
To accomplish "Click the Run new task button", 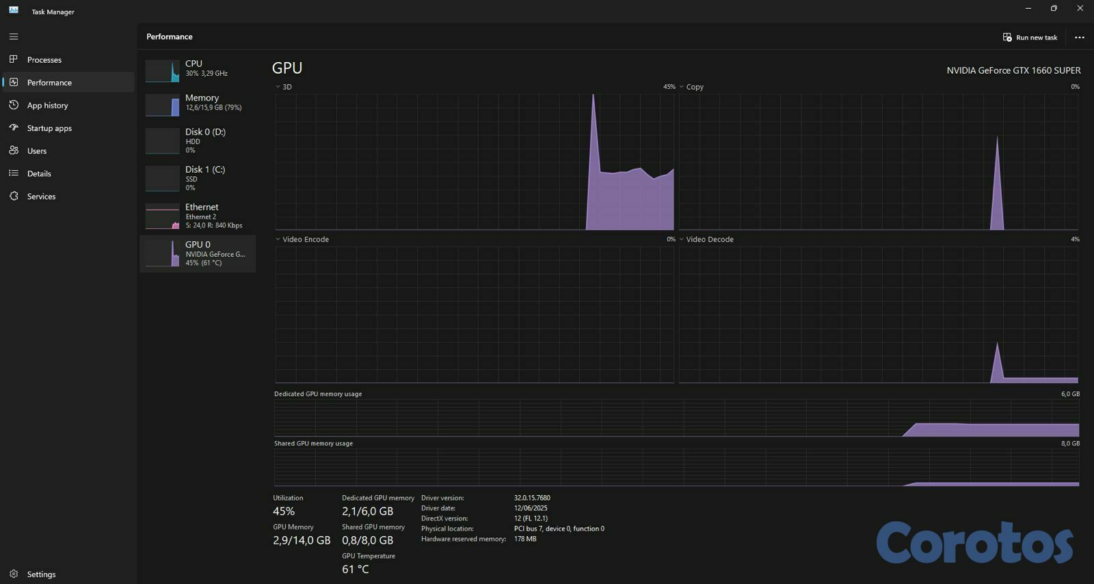I will click(1030, 38).
